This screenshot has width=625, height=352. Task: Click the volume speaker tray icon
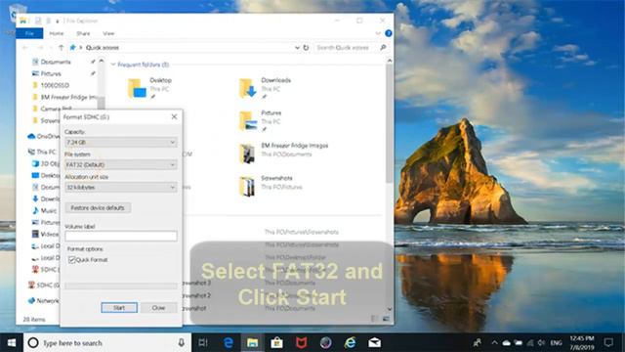(x=541, y=343)
